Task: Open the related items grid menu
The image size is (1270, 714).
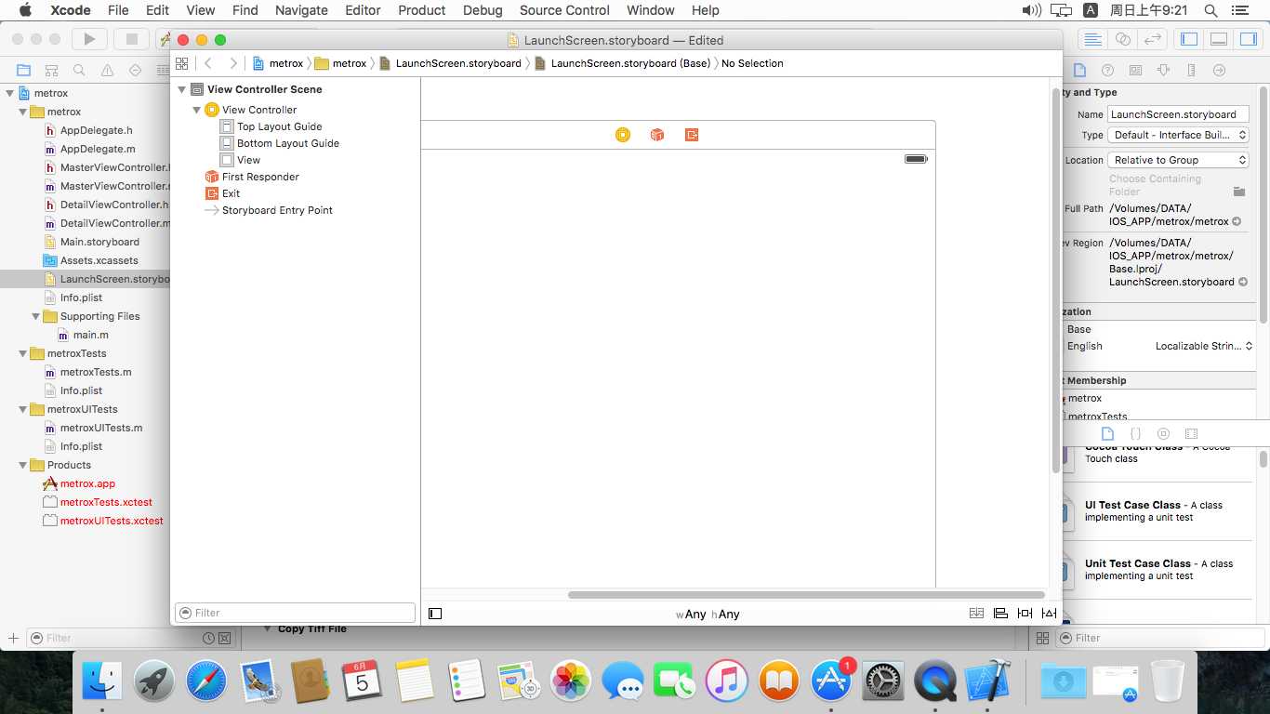Action: [181, 63]
